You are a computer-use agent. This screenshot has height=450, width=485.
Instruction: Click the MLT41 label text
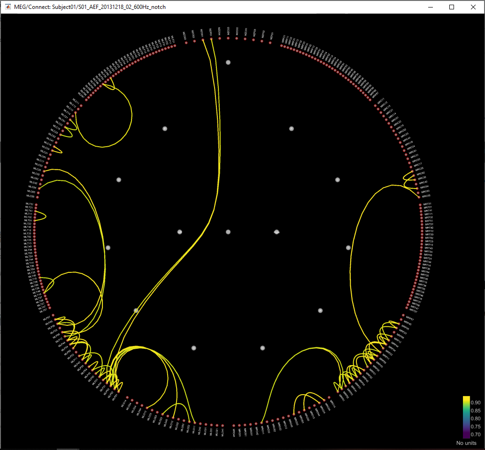(x=28, y=211)
